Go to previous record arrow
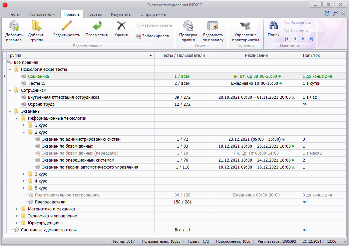Screen dimensions: 349x246 (295, 39)
